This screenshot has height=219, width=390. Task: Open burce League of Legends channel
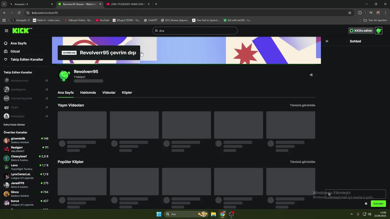tap(26, 203)
